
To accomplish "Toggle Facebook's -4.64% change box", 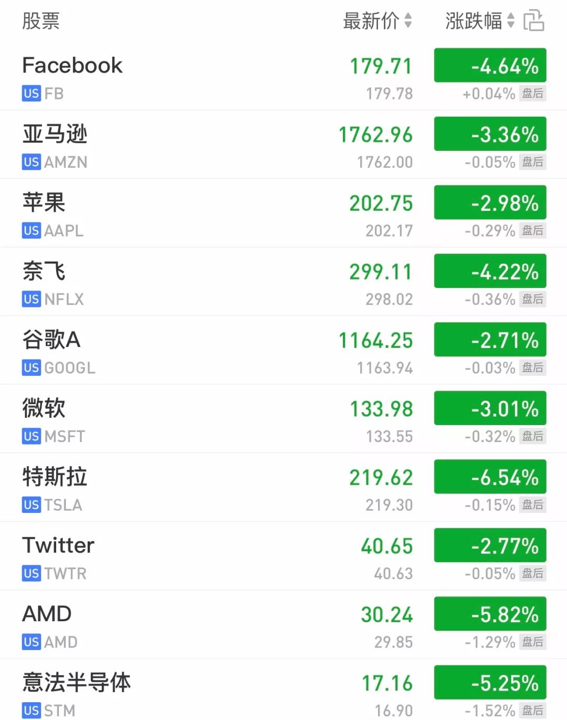I will (490, 66).
